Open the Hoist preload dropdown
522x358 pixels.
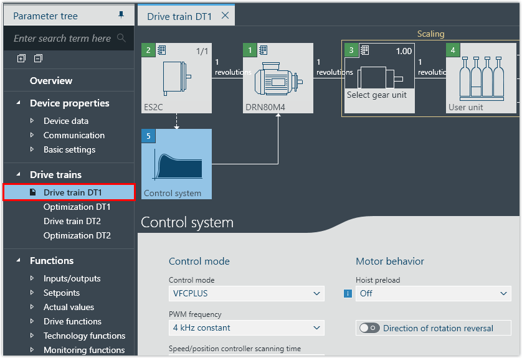tap(433, 293)
